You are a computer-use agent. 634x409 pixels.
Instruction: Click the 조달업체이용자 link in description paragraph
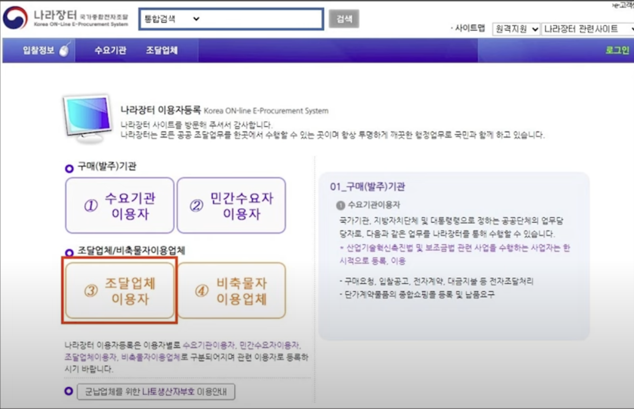tap(90, 356)
